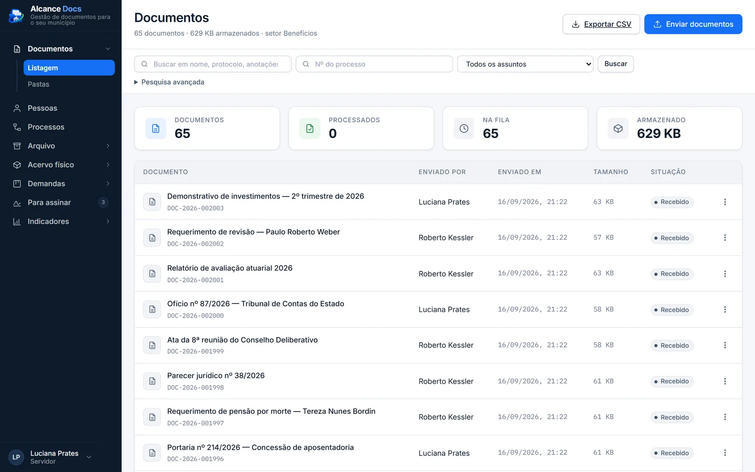
Task: Open options menu for Requerimento de pensão row
Action: click(x=725, y=417)
